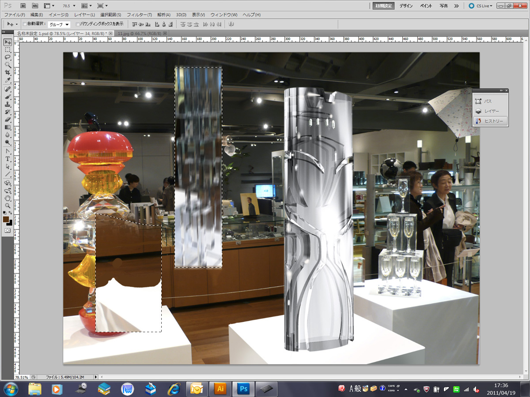Pick the Eraser tool

pyautogui.click(x=8, y=120)
